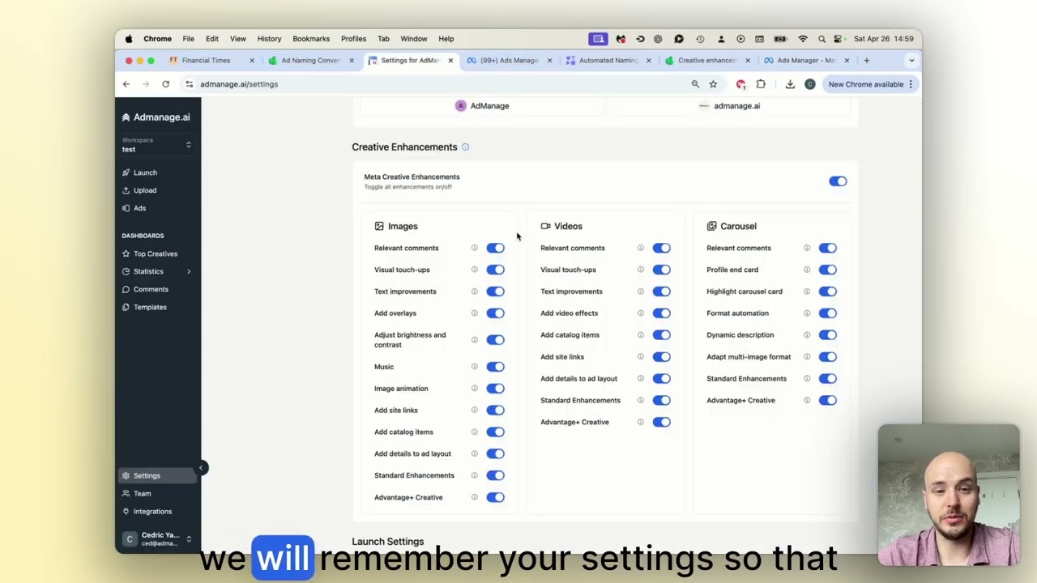This screenshot has height=583, width=1037.
Task: Show info for Images Relevant comments
Action: pyautogui.click(x=475, y=248)
